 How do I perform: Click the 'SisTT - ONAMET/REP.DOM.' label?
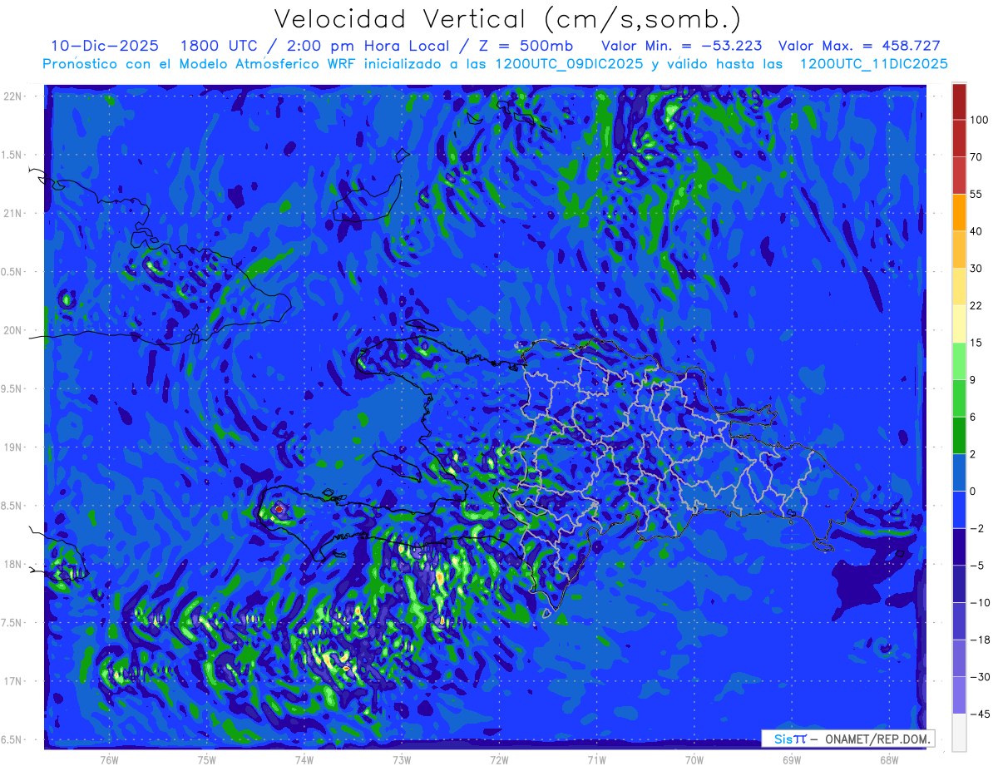[x=848, y=739]
